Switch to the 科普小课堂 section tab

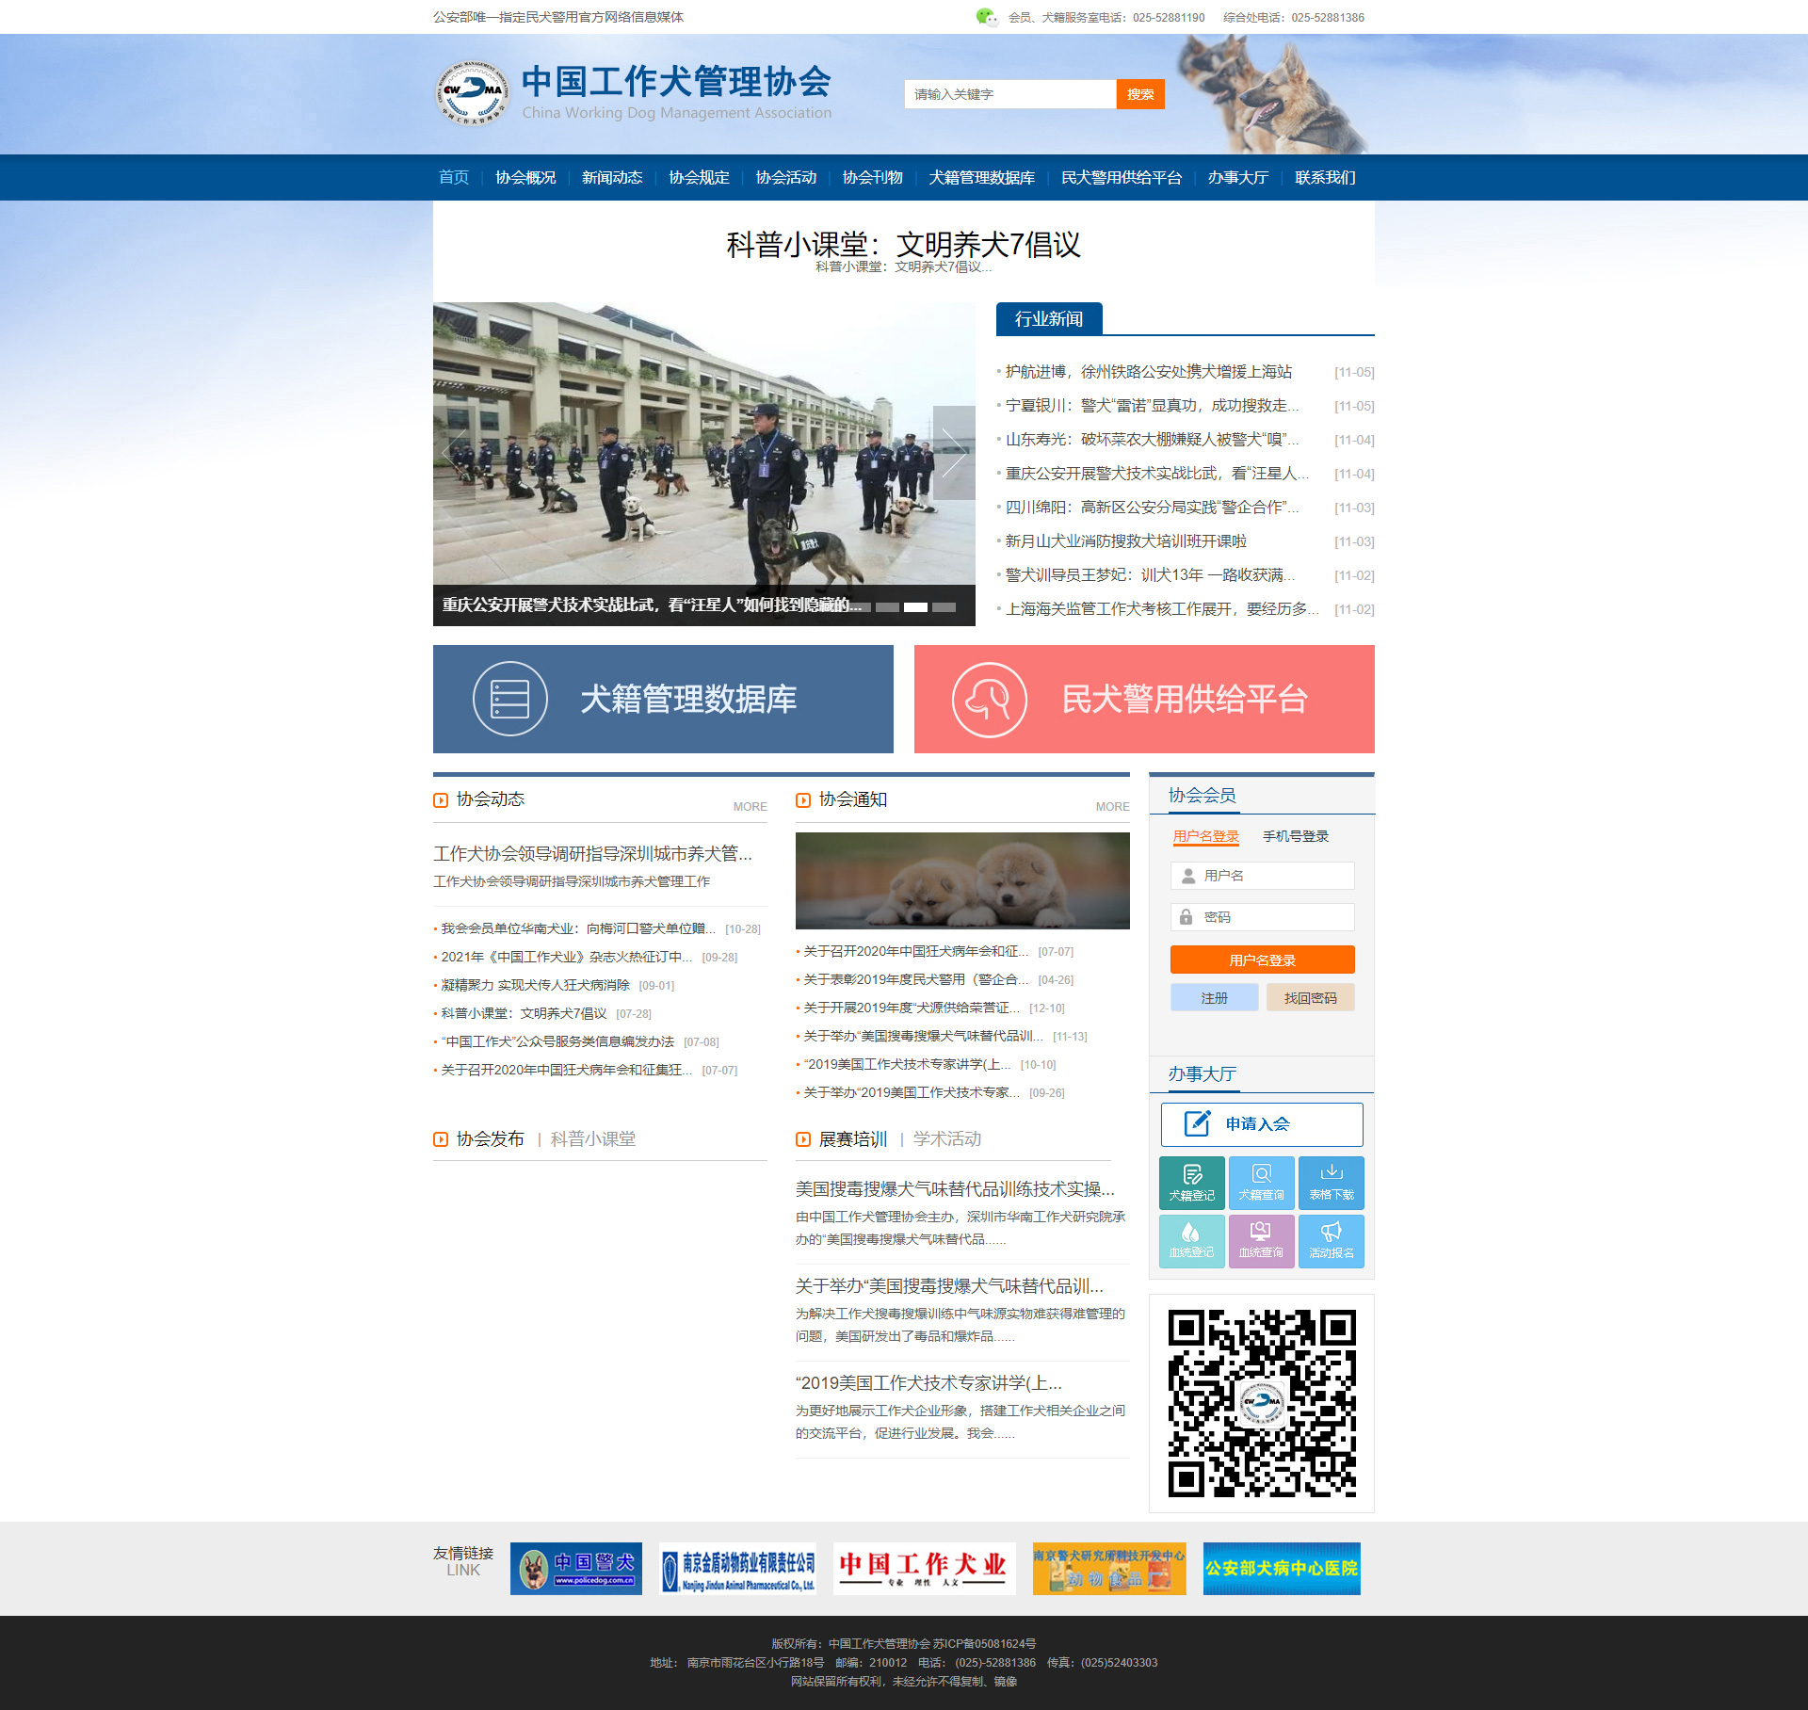[592, 1139]
